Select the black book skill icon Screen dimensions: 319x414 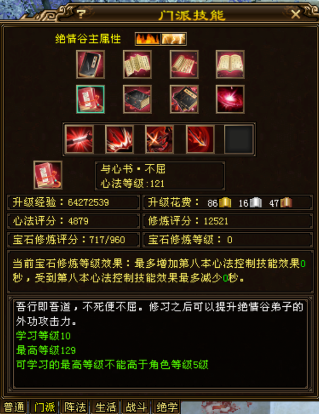pyautogui.click(x=90, y=64)
